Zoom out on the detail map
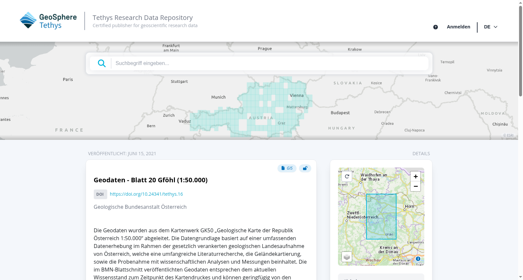 click(415, 186)
